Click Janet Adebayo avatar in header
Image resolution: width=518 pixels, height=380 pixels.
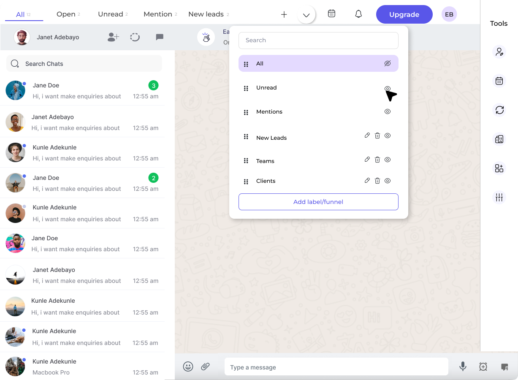point(22,37)
